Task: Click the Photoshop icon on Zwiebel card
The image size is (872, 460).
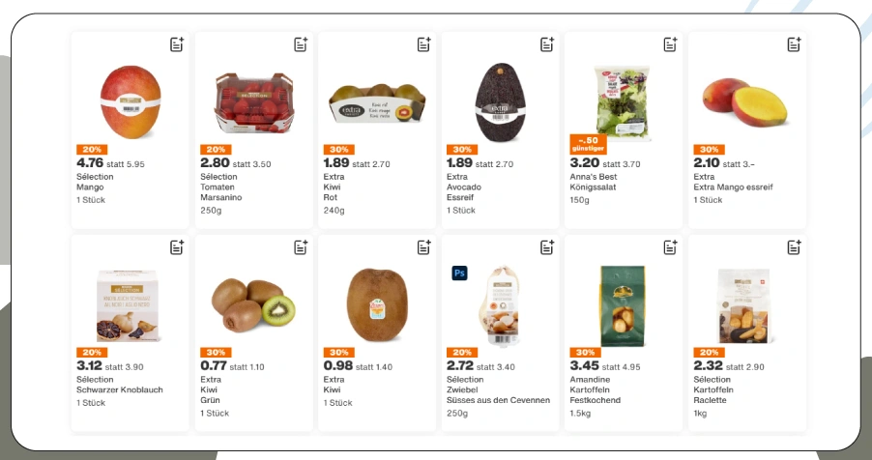Action: 459,273
